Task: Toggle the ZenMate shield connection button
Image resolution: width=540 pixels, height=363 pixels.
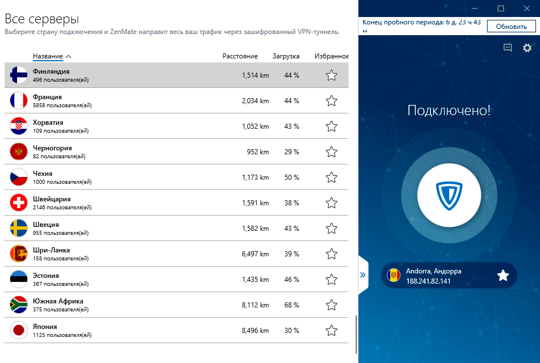Action: 449,195
